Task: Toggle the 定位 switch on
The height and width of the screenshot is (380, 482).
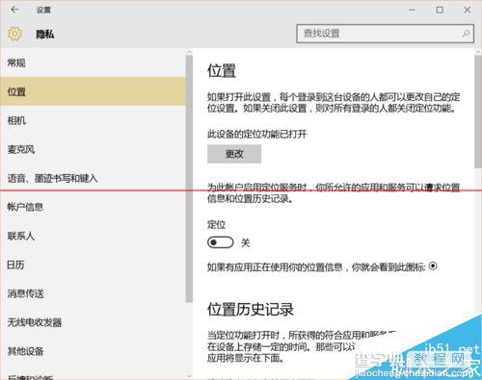Action: pos(220,242)
